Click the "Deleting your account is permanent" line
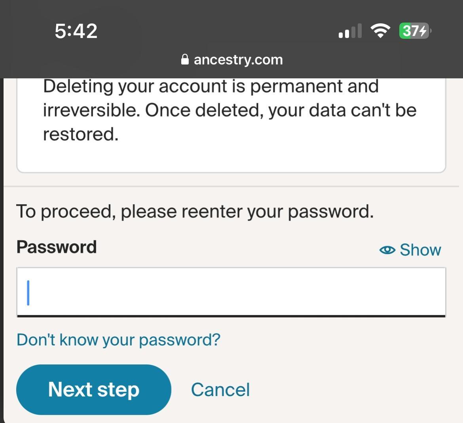This screenshot has height=423, width=463. (211, 86)
